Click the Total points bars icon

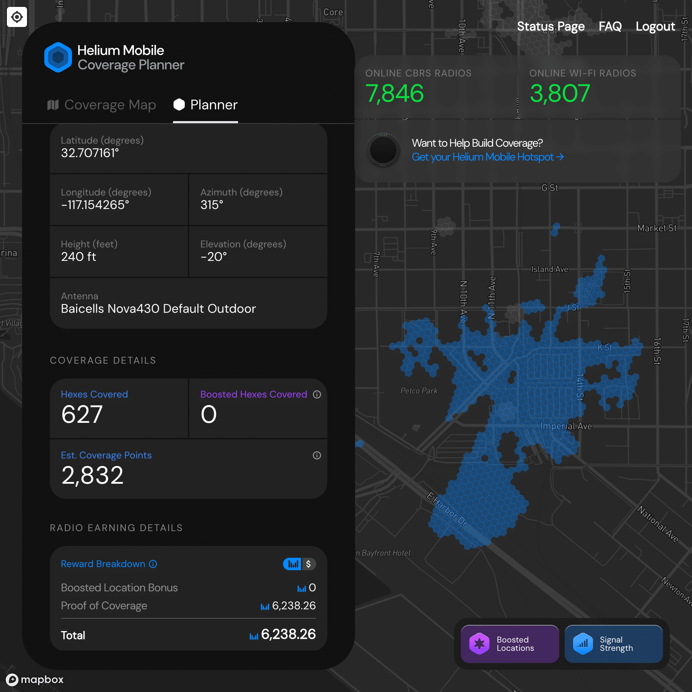click(254, 636)
